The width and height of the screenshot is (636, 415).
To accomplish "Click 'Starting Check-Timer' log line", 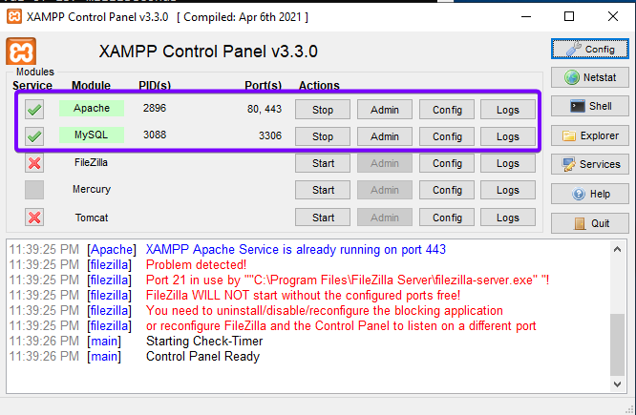I will (x=204, y=342).
